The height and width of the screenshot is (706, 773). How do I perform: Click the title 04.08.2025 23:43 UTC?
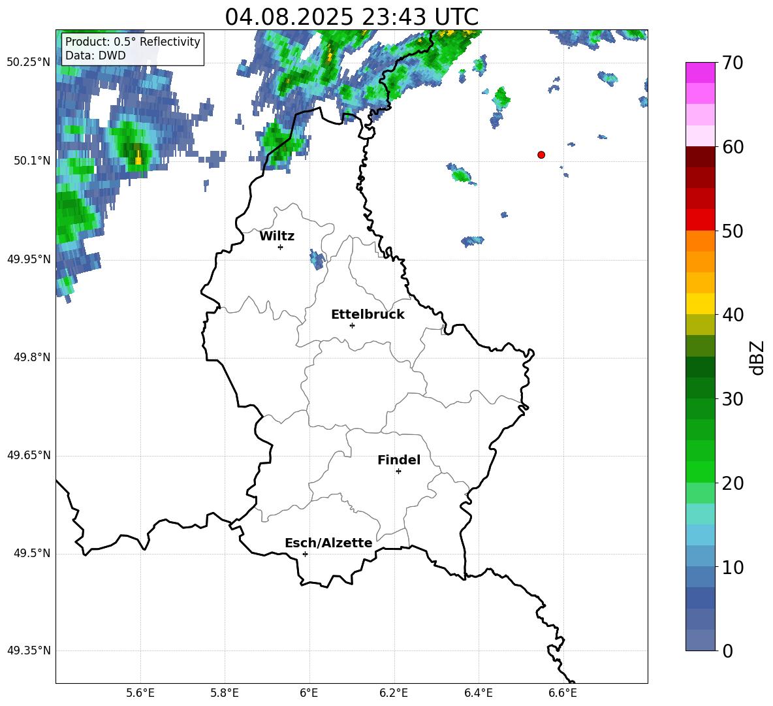point(351,17)
